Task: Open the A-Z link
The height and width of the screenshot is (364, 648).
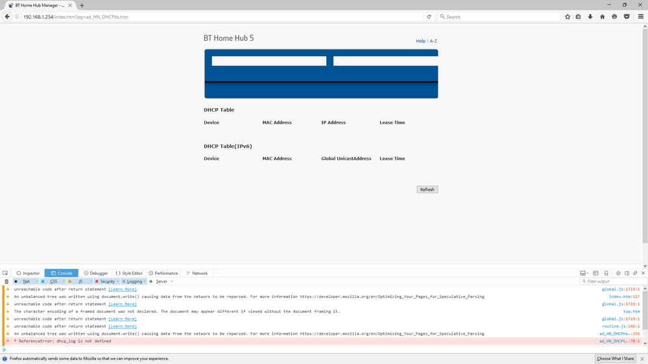Action: 433,41
